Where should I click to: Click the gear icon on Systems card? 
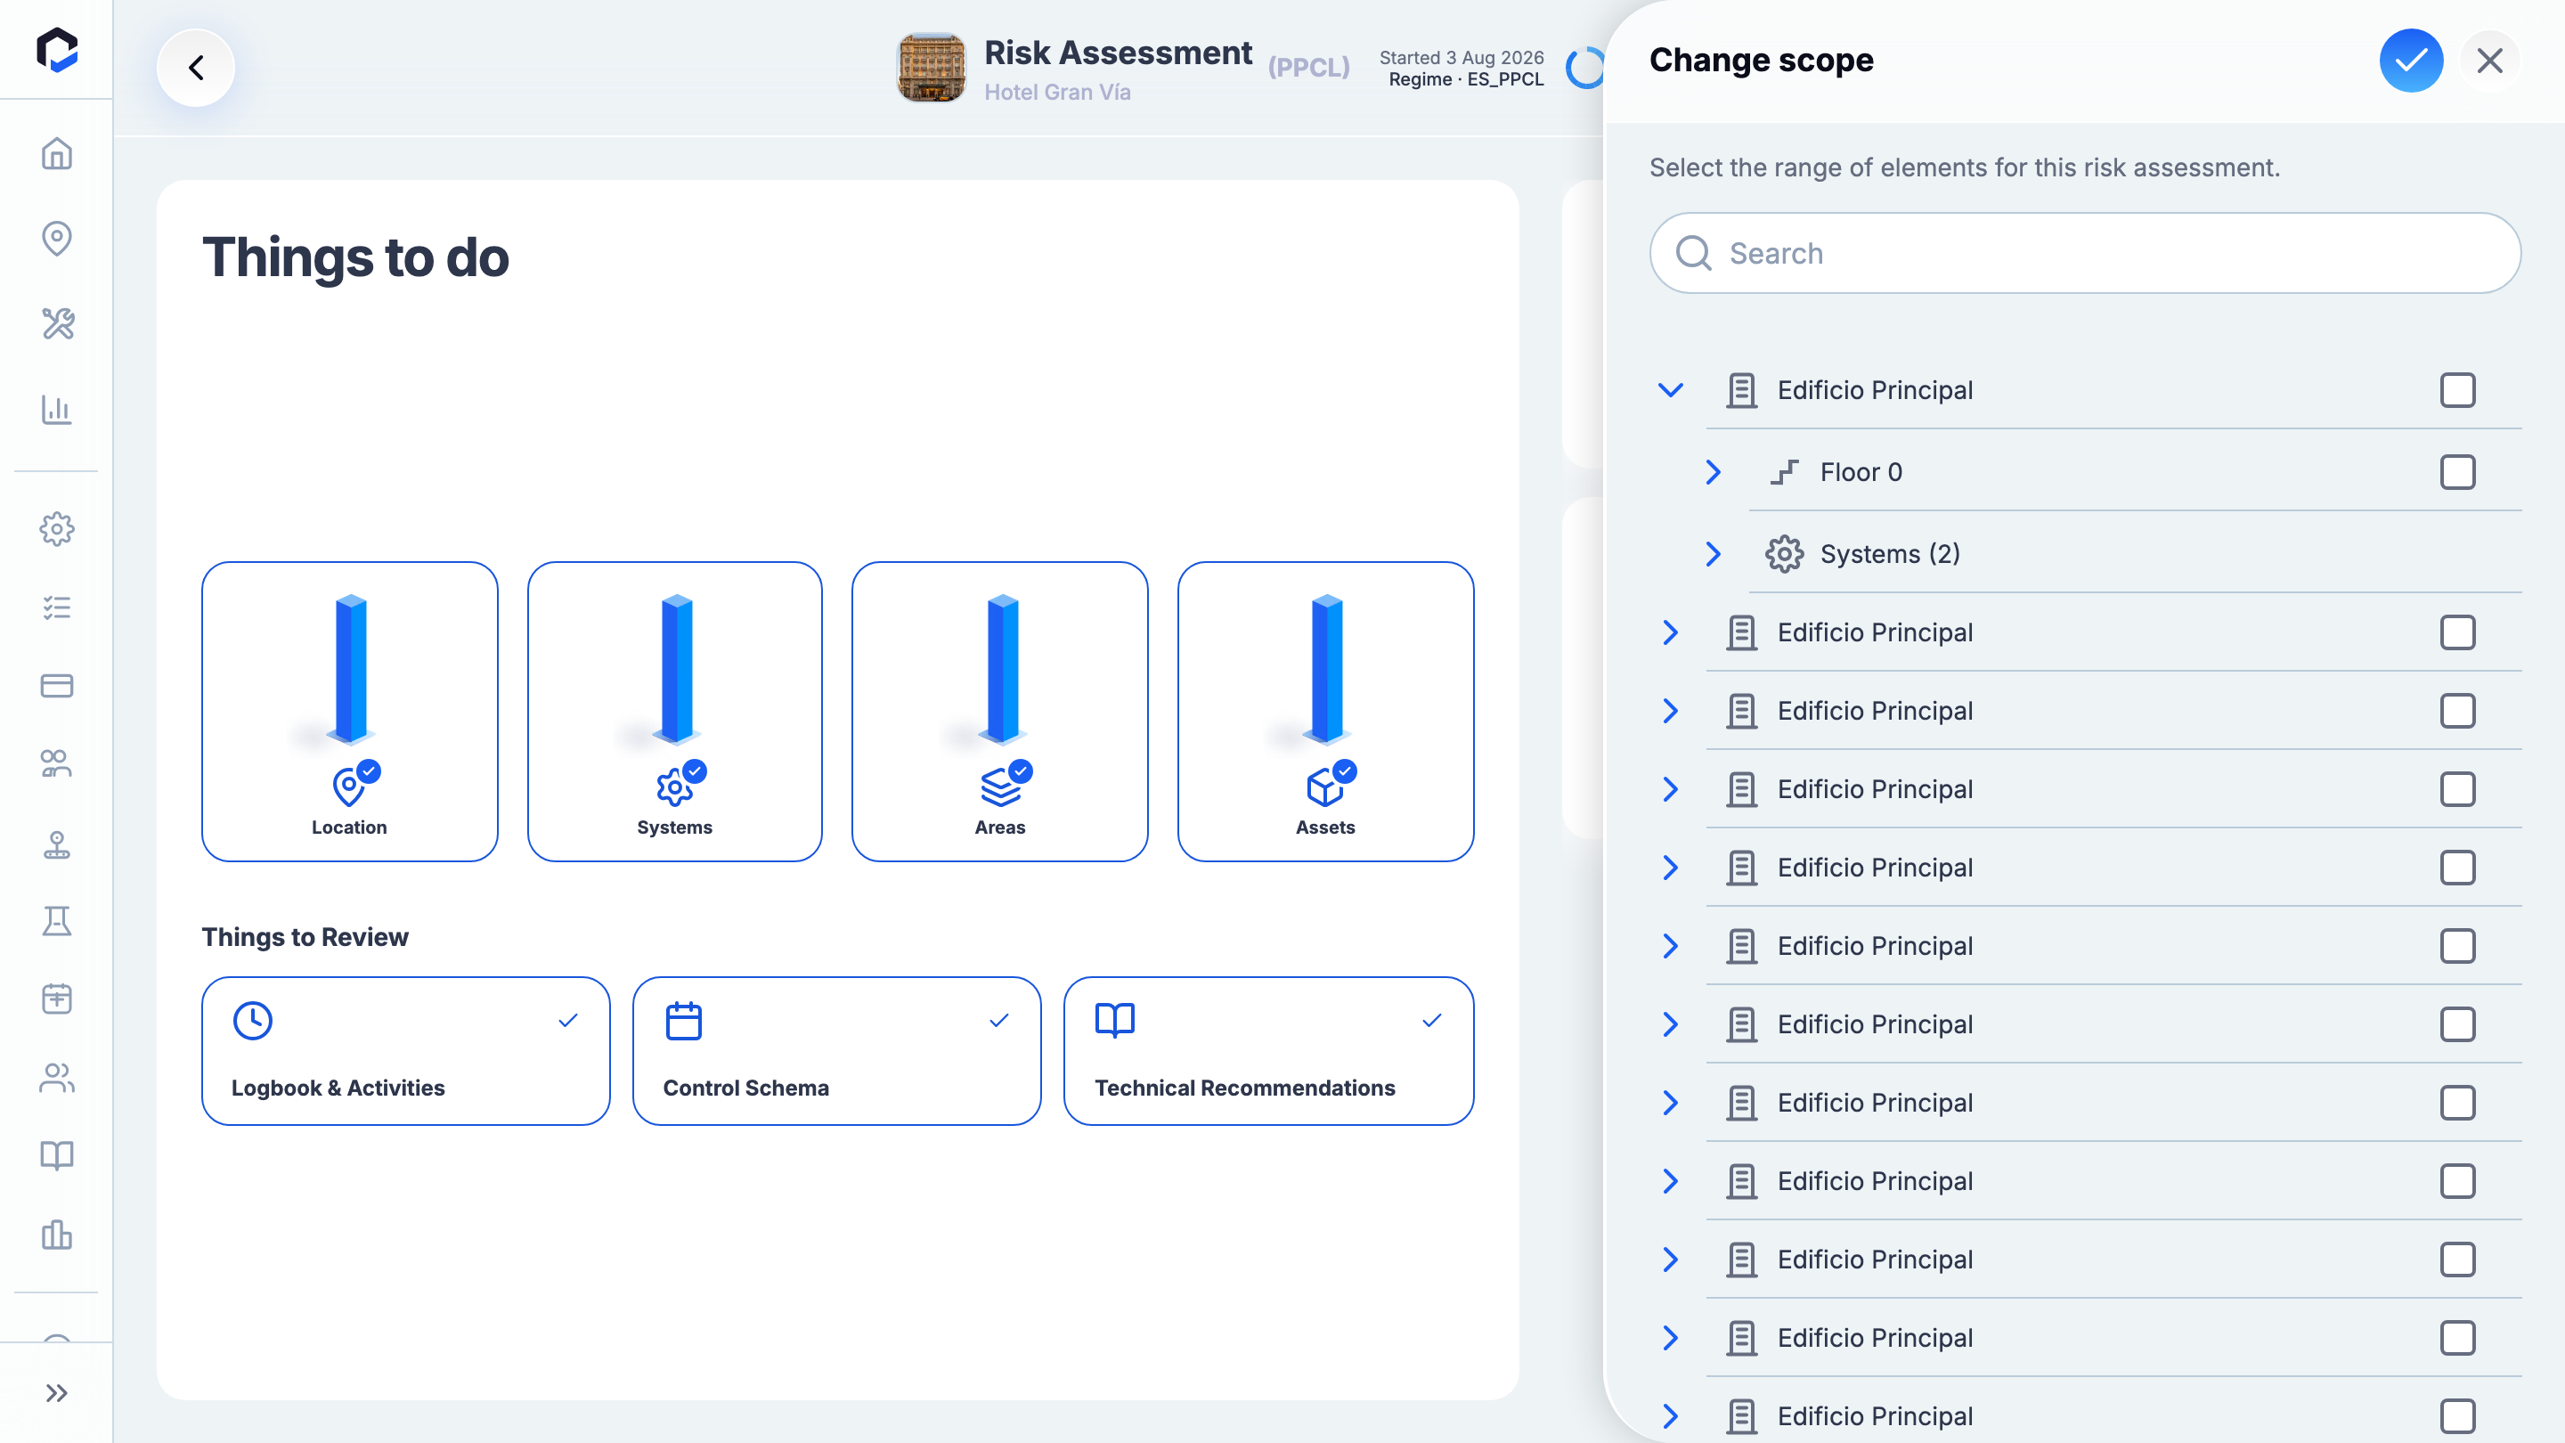click(x=674, y=787)
